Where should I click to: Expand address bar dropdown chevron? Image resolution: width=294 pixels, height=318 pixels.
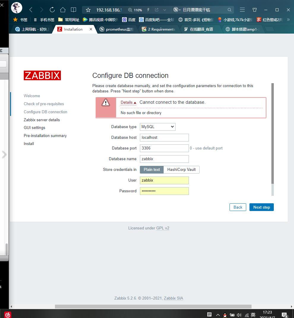tap(165, 10)
